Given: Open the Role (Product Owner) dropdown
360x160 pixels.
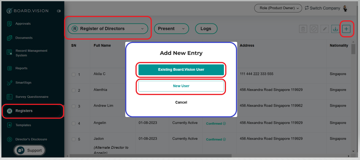Looking at the screenshot, I should [x=278, y=8].
